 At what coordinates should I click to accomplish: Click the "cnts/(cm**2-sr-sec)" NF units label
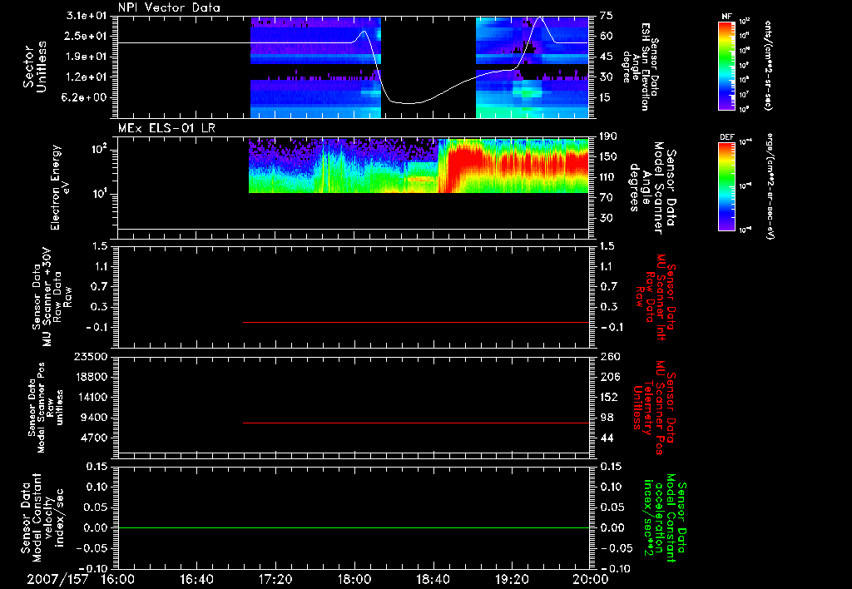769,66
